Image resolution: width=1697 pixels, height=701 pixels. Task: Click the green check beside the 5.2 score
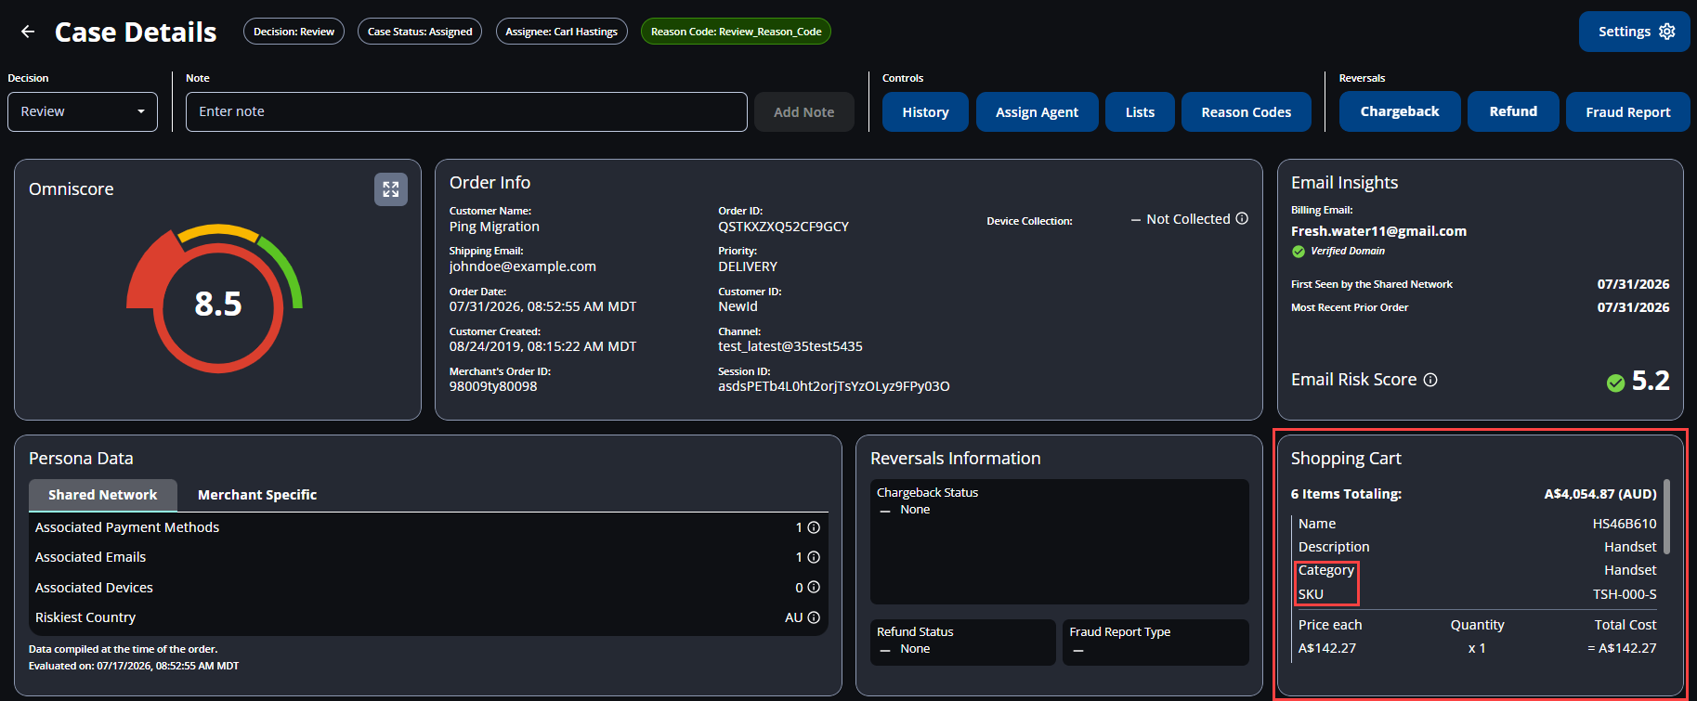[x=1615, y=383]
